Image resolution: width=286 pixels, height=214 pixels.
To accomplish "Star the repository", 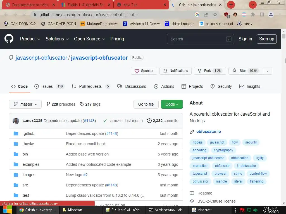I will click(246, 71).
